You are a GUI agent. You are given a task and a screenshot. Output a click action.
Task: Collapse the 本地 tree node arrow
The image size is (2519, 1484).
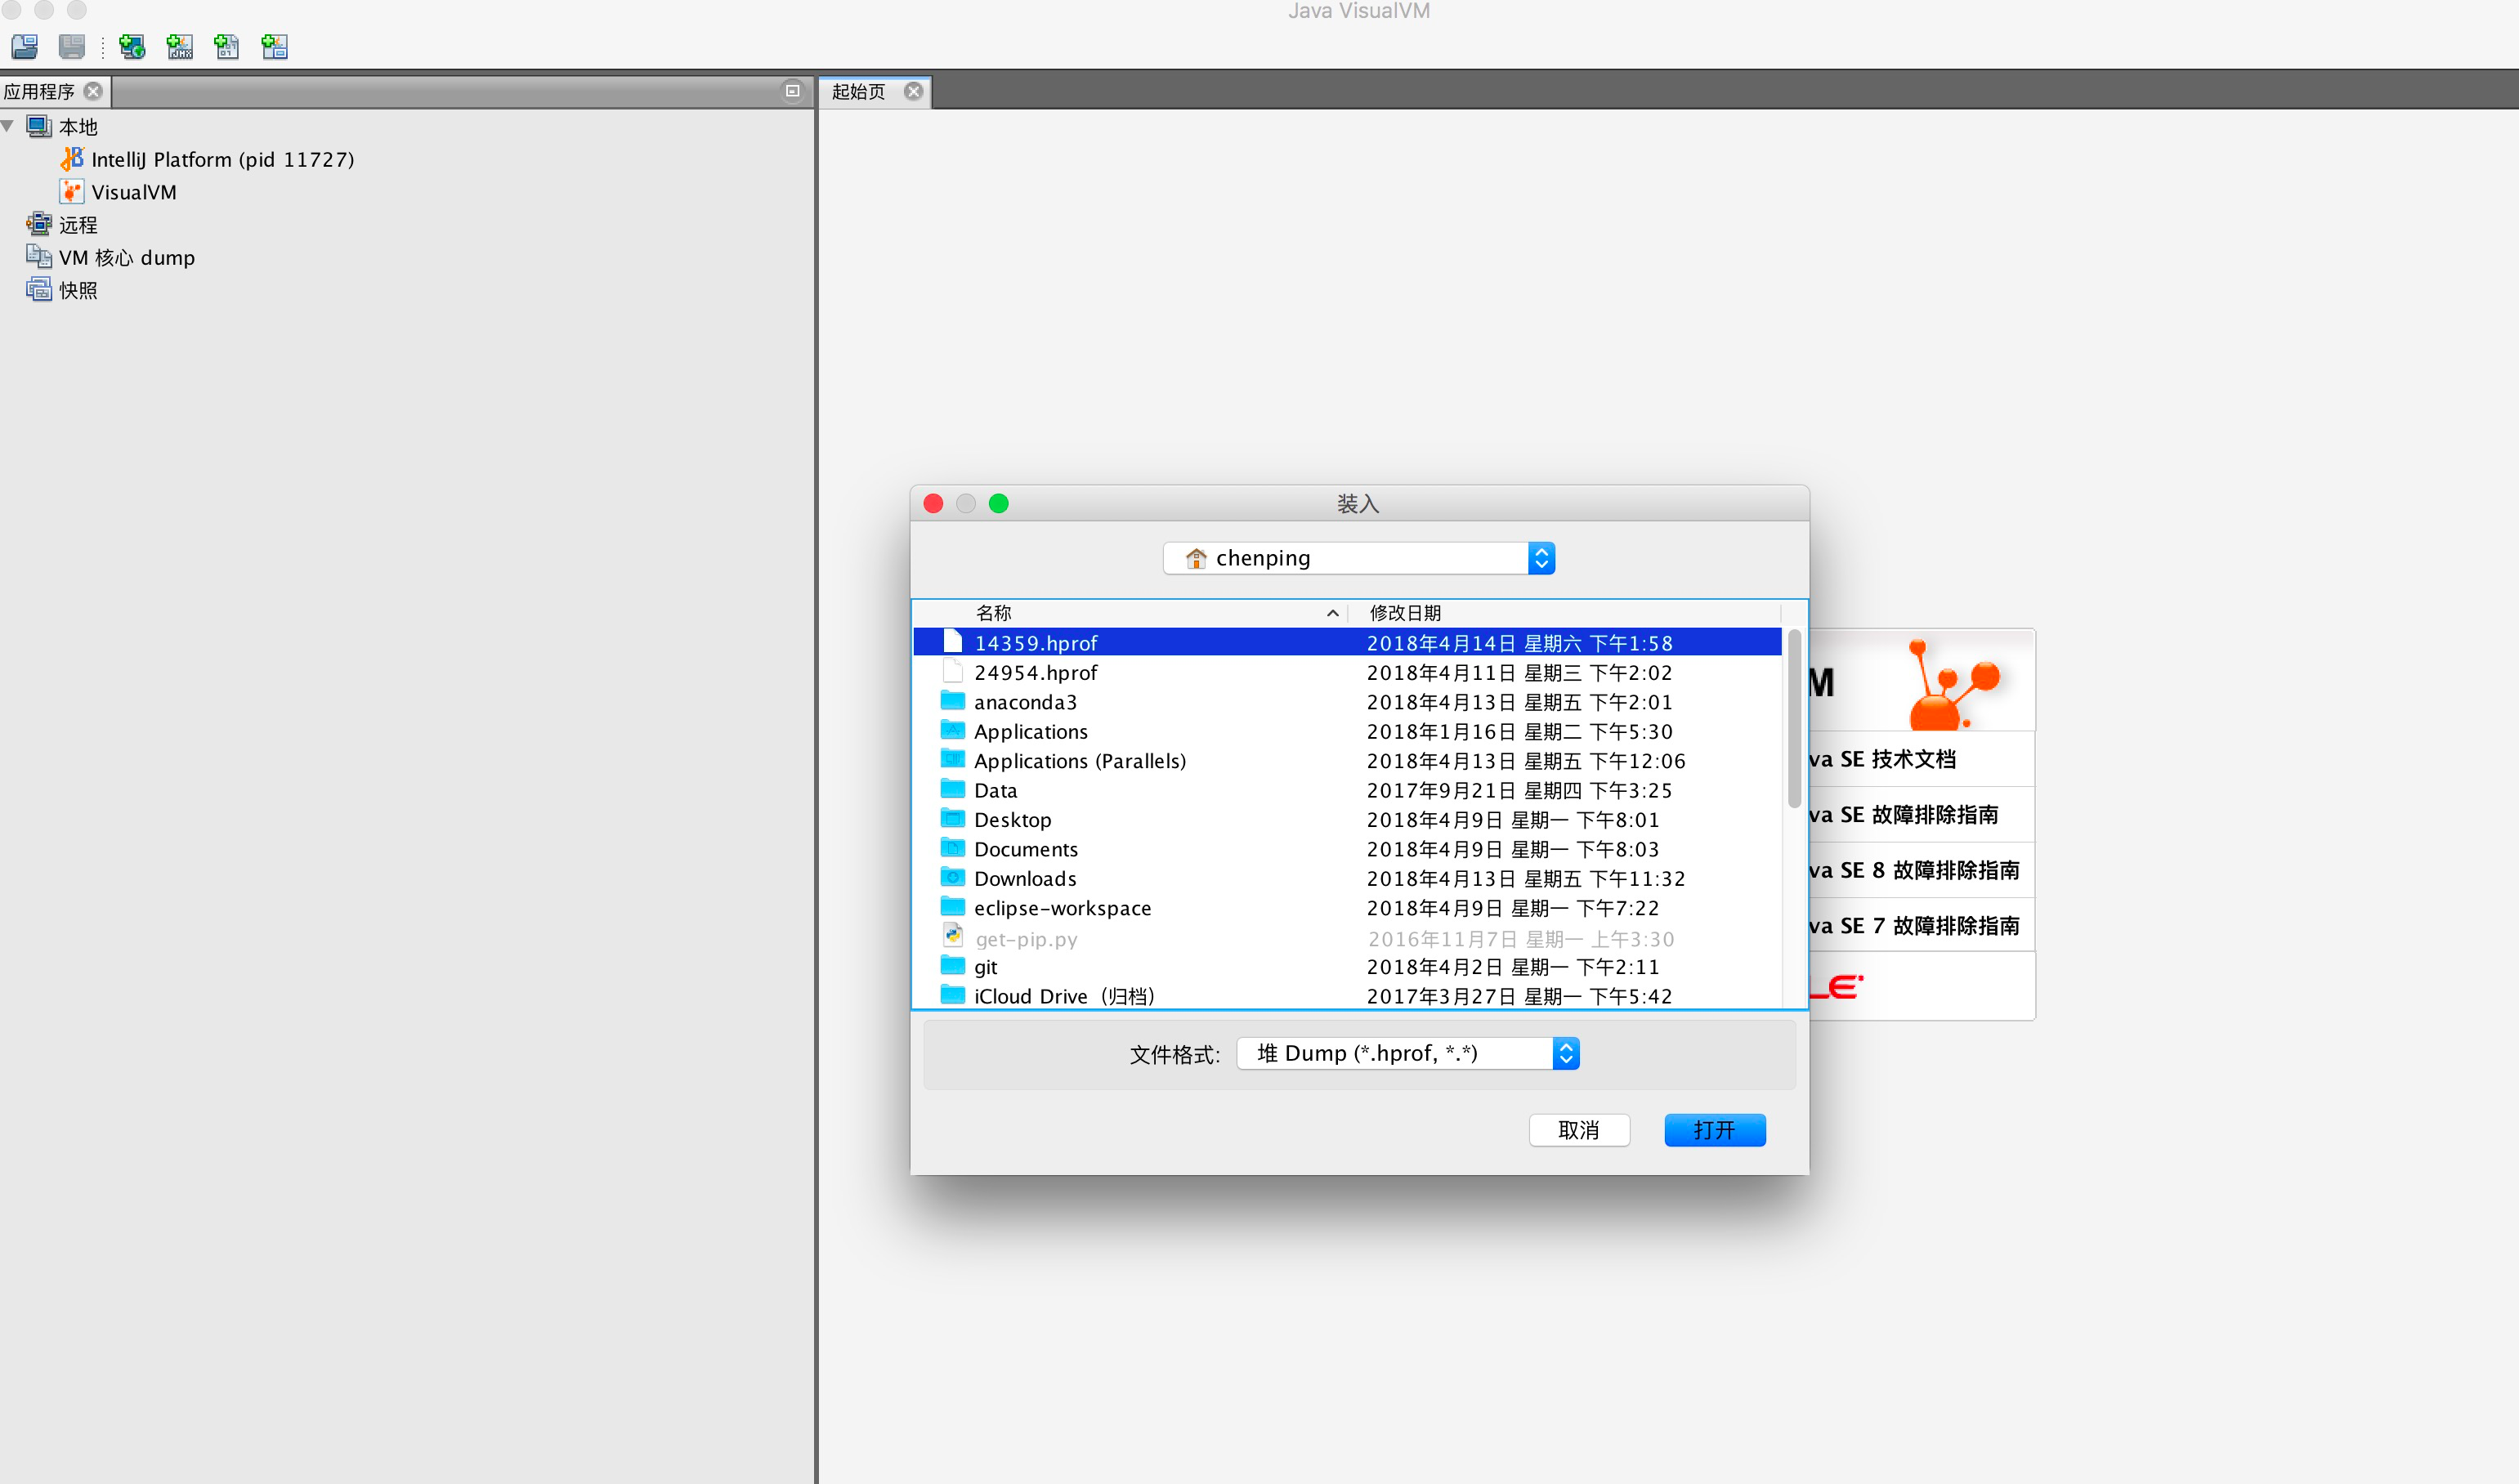tap(8, 126)
